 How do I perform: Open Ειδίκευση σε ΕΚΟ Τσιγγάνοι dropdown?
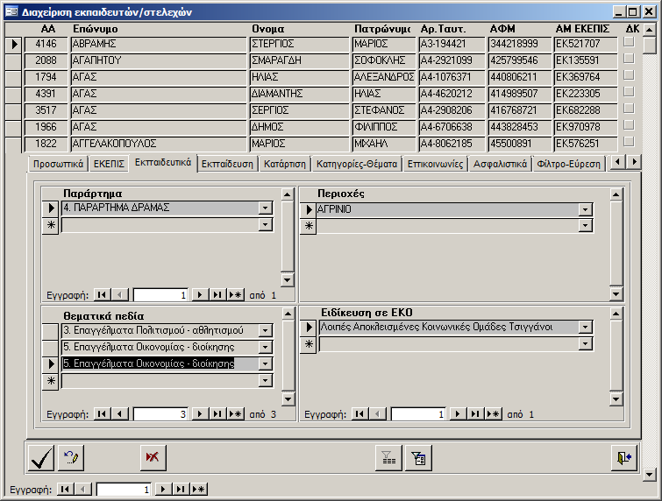[x=585, y=328]
